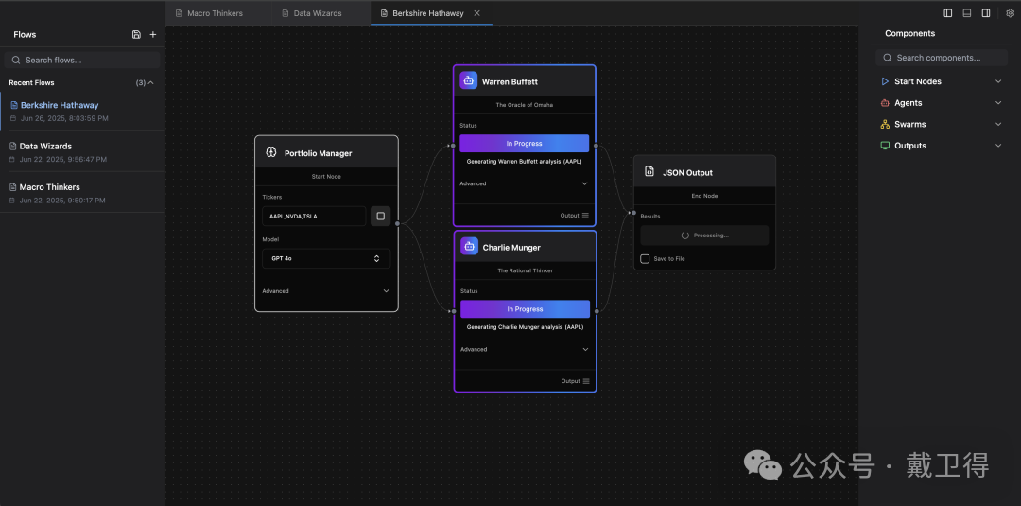
Task: Click the JSON Output file icon
Action: pos(649,172)
